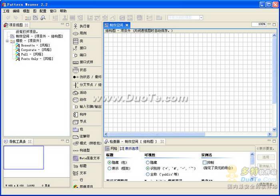The width and height of the screenshot is (280, 196).
Task: Switch to the 表示选项 tab
Action: pyautogui.click(x=129, y=148)
